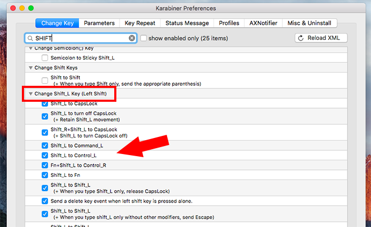Uncheck Shift_L to Control_L

coord(45,155)
